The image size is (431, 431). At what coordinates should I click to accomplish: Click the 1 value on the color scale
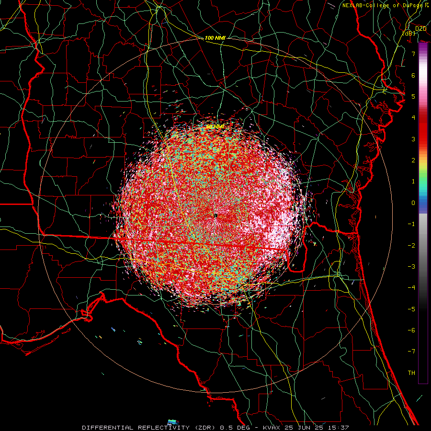point(413,181)
